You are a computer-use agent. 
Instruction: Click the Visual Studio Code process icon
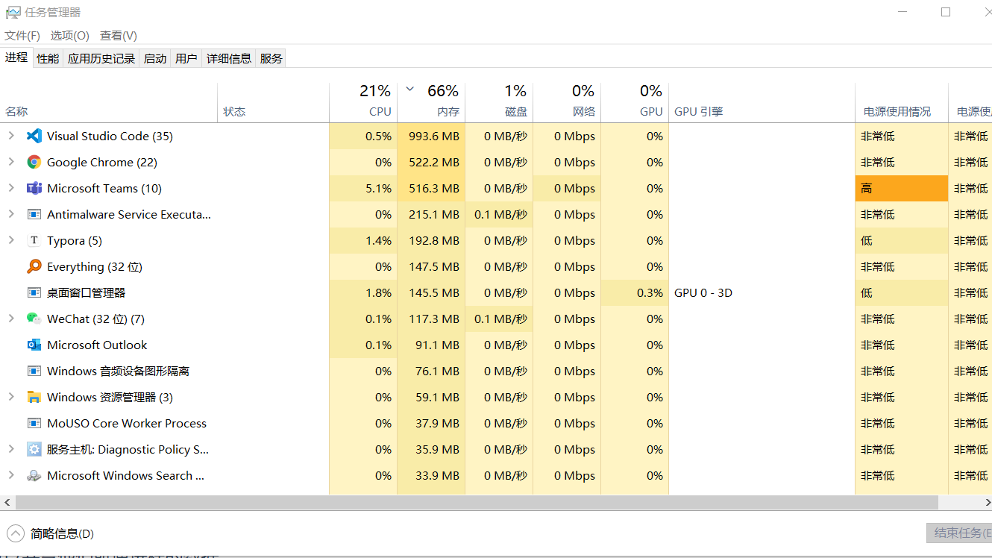(x=34, y=136)
